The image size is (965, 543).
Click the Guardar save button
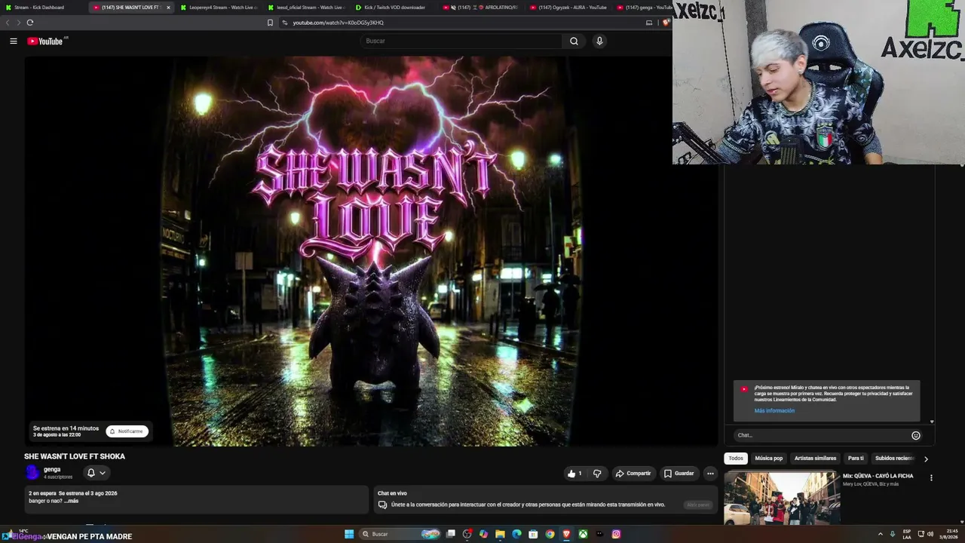(x=679, y=474)
